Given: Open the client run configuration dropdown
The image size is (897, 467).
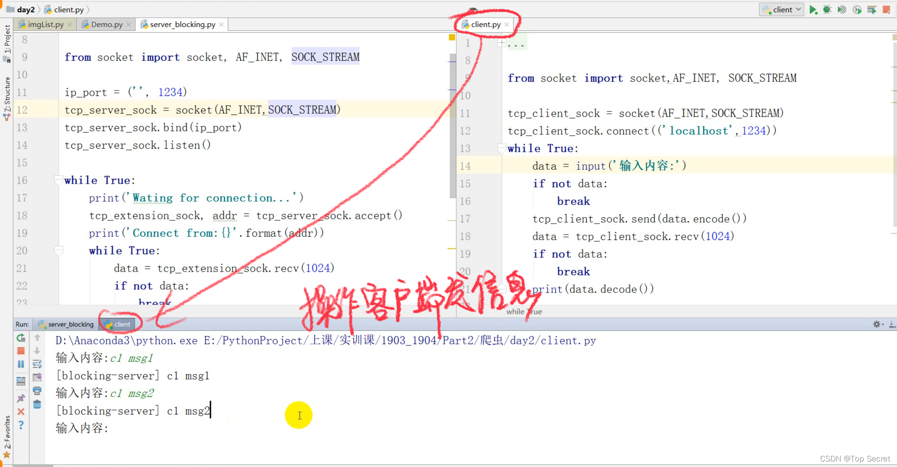Looking at the screenshot, I should coord(782,10).
